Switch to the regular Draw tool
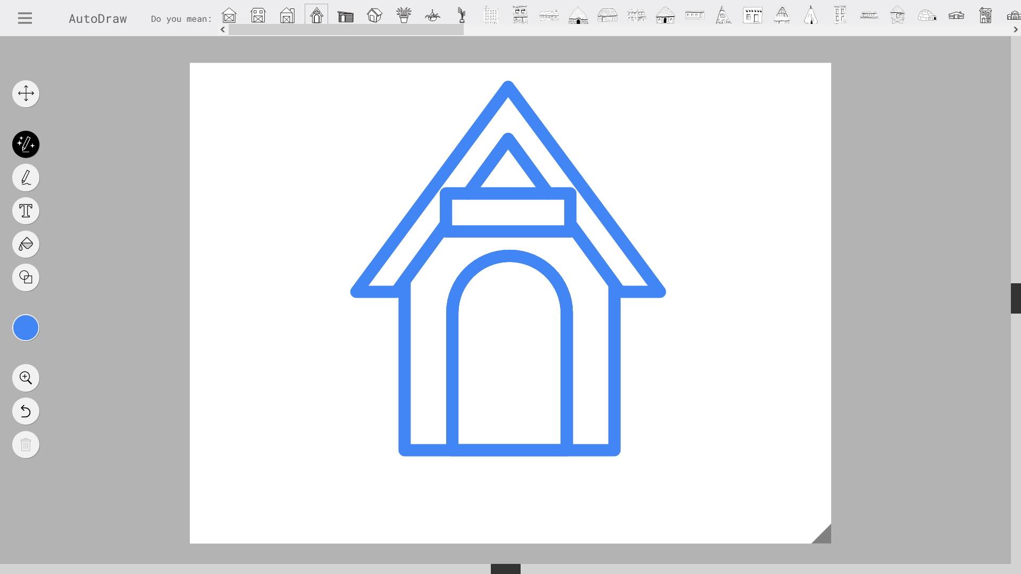The image size is (1021, 574). 26,178
